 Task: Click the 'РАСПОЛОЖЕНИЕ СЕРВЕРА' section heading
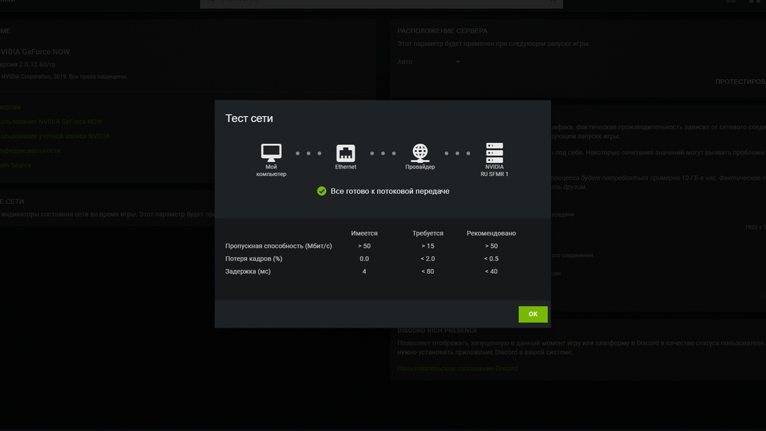442,31
